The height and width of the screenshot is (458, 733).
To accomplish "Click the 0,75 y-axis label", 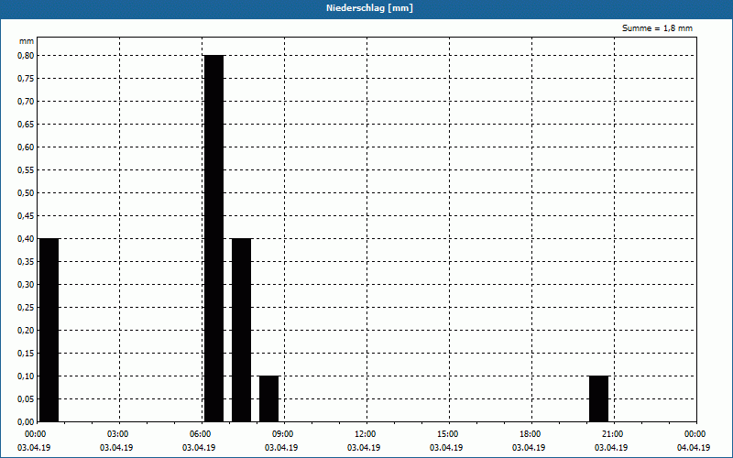I will coord(26,79).
